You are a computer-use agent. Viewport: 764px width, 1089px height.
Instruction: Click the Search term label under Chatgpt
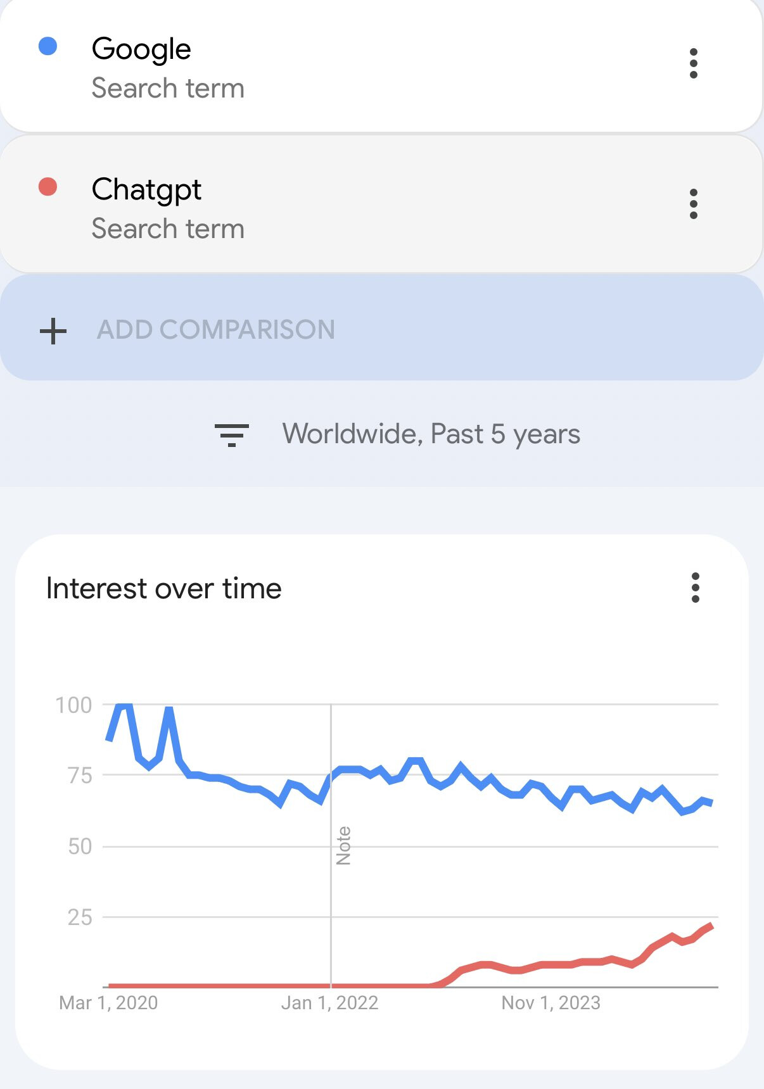pyautogui.click(x=168, y=229)
